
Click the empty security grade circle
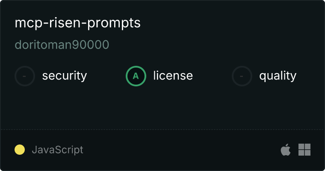click(x=25, y=76)
